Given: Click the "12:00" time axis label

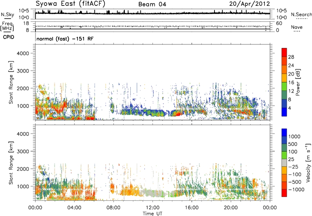Looking at the screenshot, I should pos(152,208).
